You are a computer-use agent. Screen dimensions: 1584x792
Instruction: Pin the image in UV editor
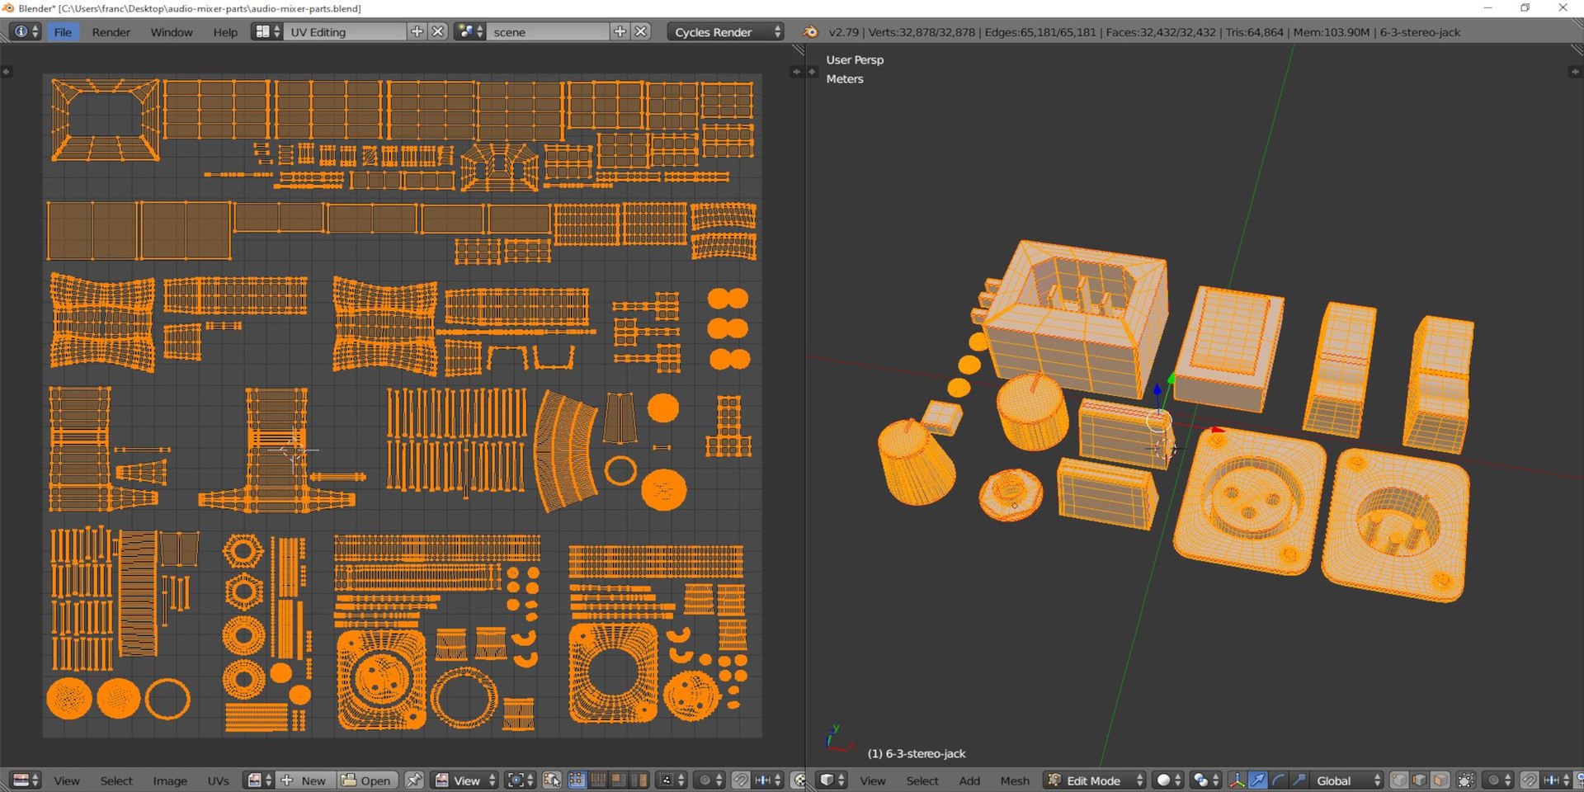(414, 780)
